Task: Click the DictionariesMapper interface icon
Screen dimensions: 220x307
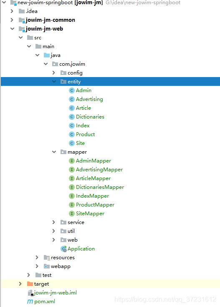Action: pos(72,187)
